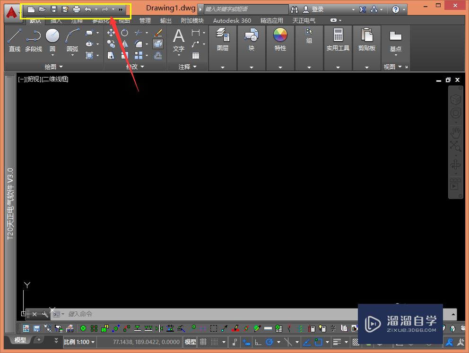Click the Save As icon in quick access

coord(65,9)
